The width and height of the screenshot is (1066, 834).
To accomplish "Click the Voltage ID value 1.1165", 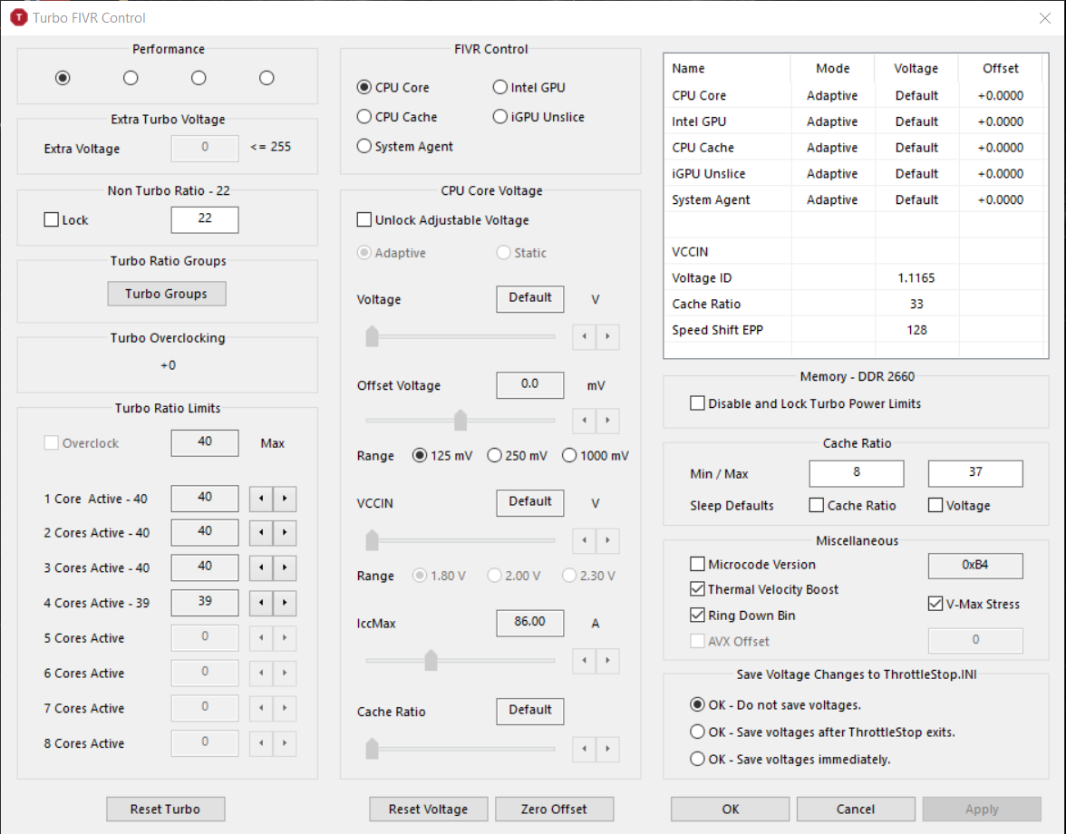I will pos(916,278).
